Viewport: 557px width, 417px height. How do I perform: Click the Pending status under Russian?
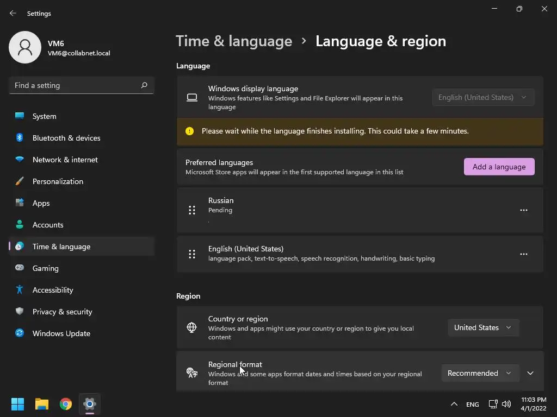point(220,210)
